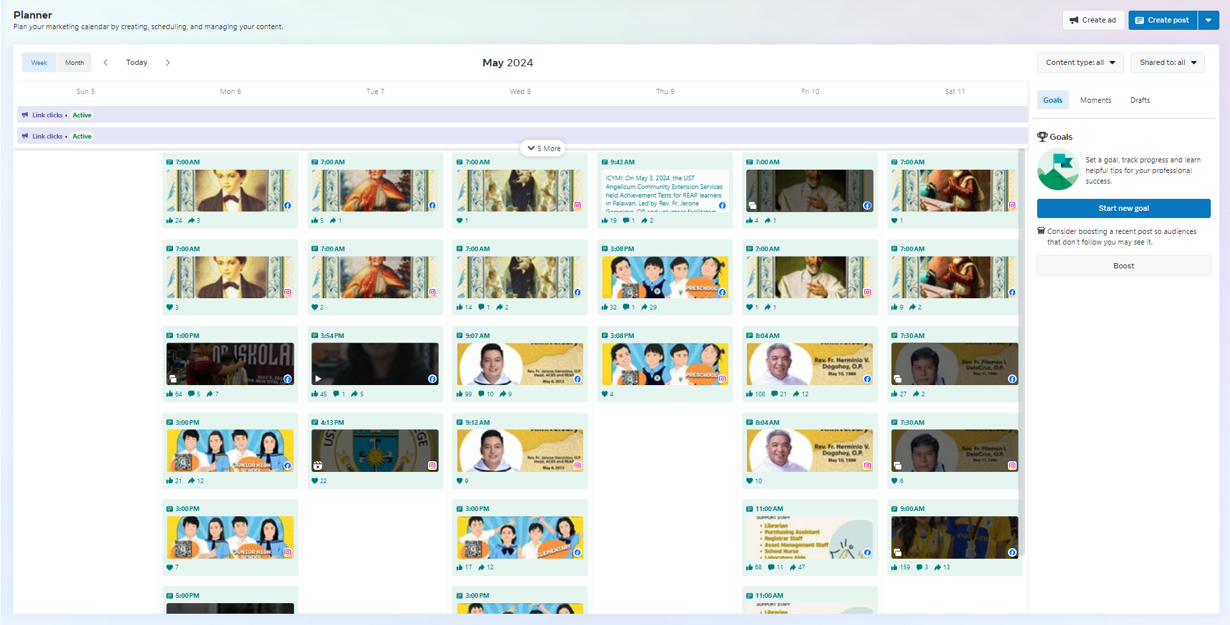Go to next week with right chevron

point(168,62)
